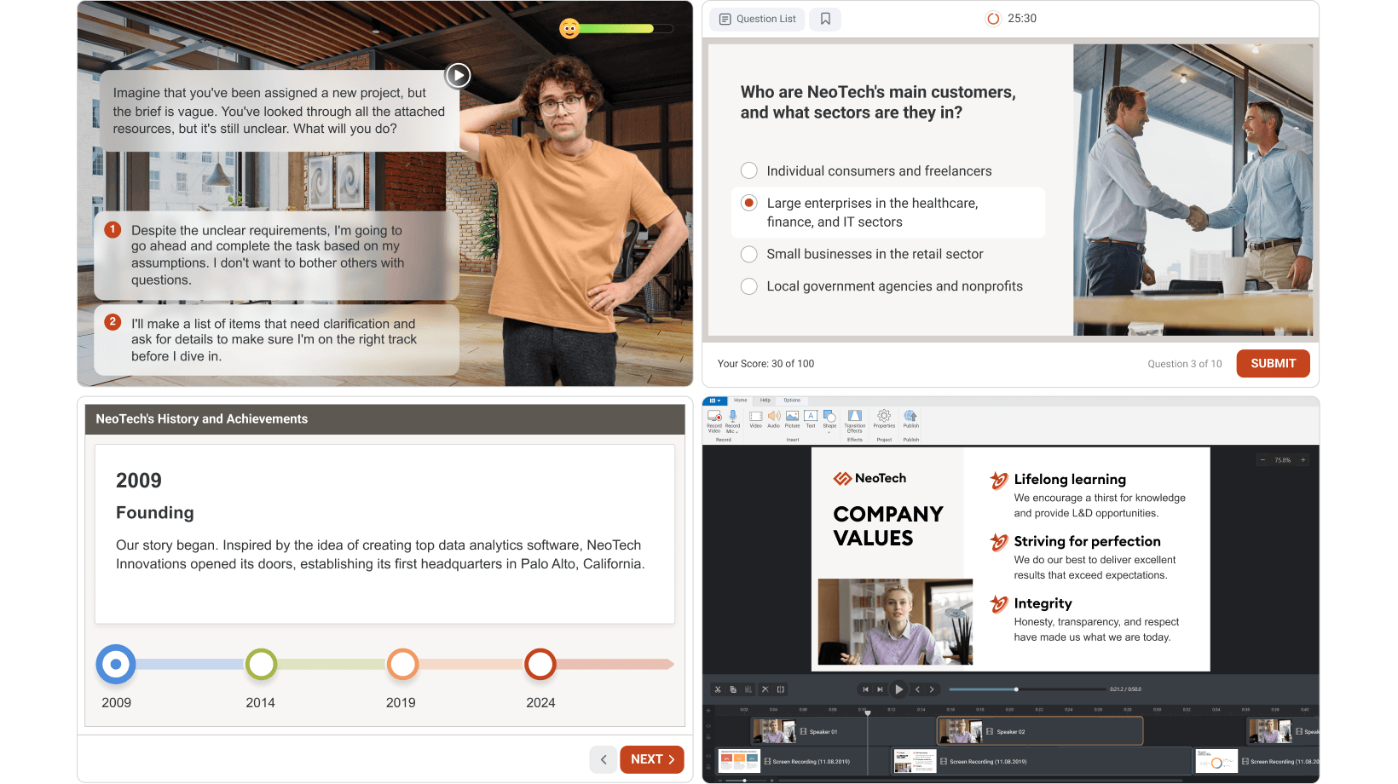
Task: Open the blue file menu dropdown
Action: click(714, 401)
